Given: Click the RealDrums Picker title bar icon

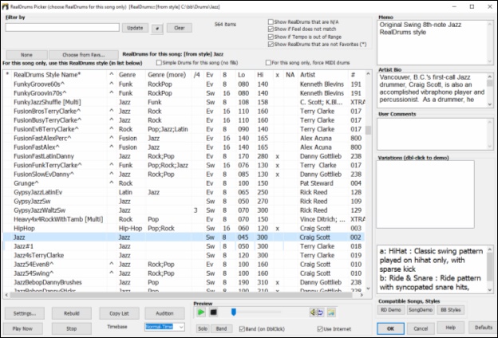Looking at the screenshot, I should (x=5, y=6).
